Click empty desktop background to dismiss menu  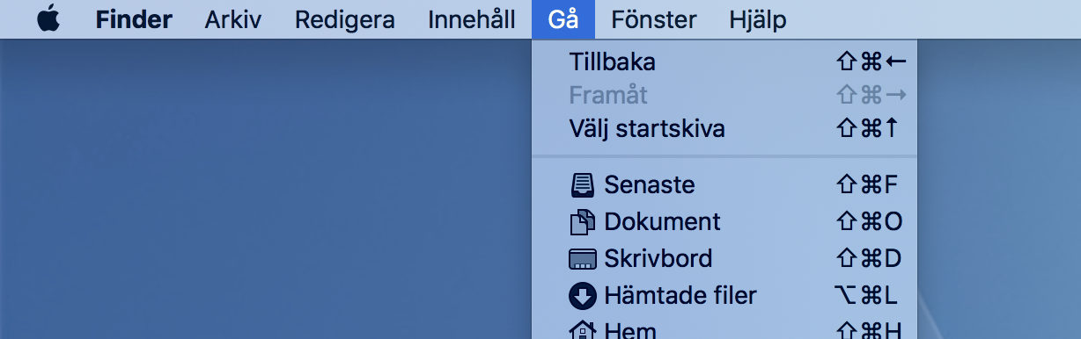pyautogui.click(x=264, y=193)
